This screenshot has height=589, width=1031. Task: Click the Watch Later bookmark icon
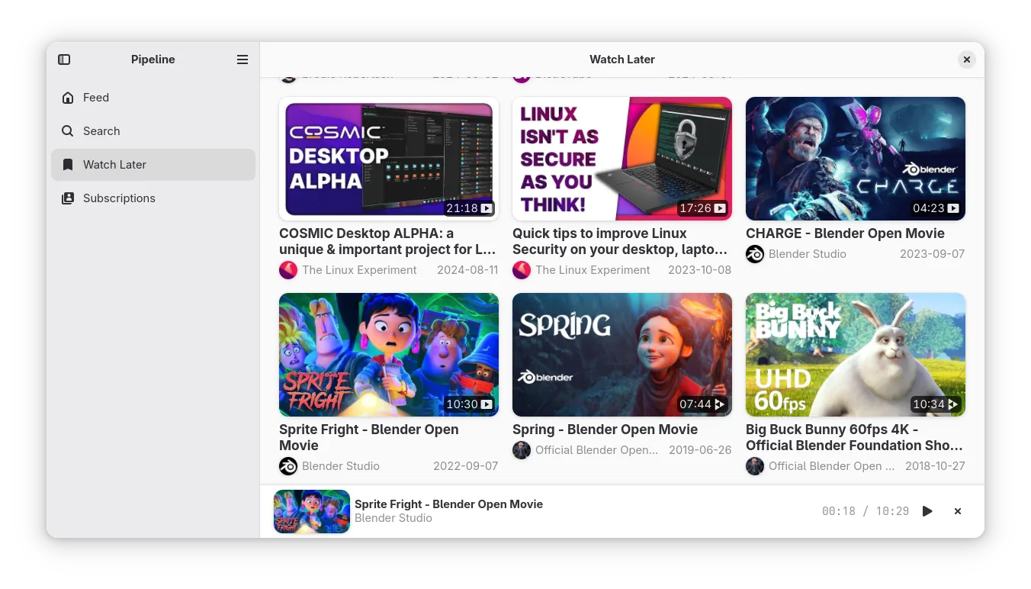(68, 165)
